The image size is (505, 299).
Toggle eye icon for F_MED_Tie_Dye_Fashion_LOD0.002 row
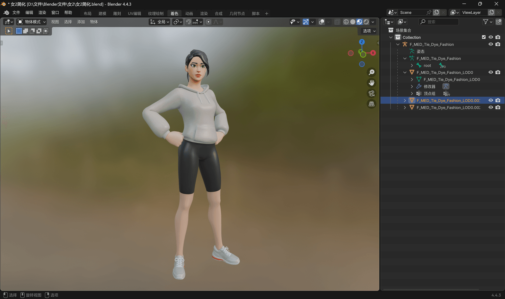(x=491, y=108)
